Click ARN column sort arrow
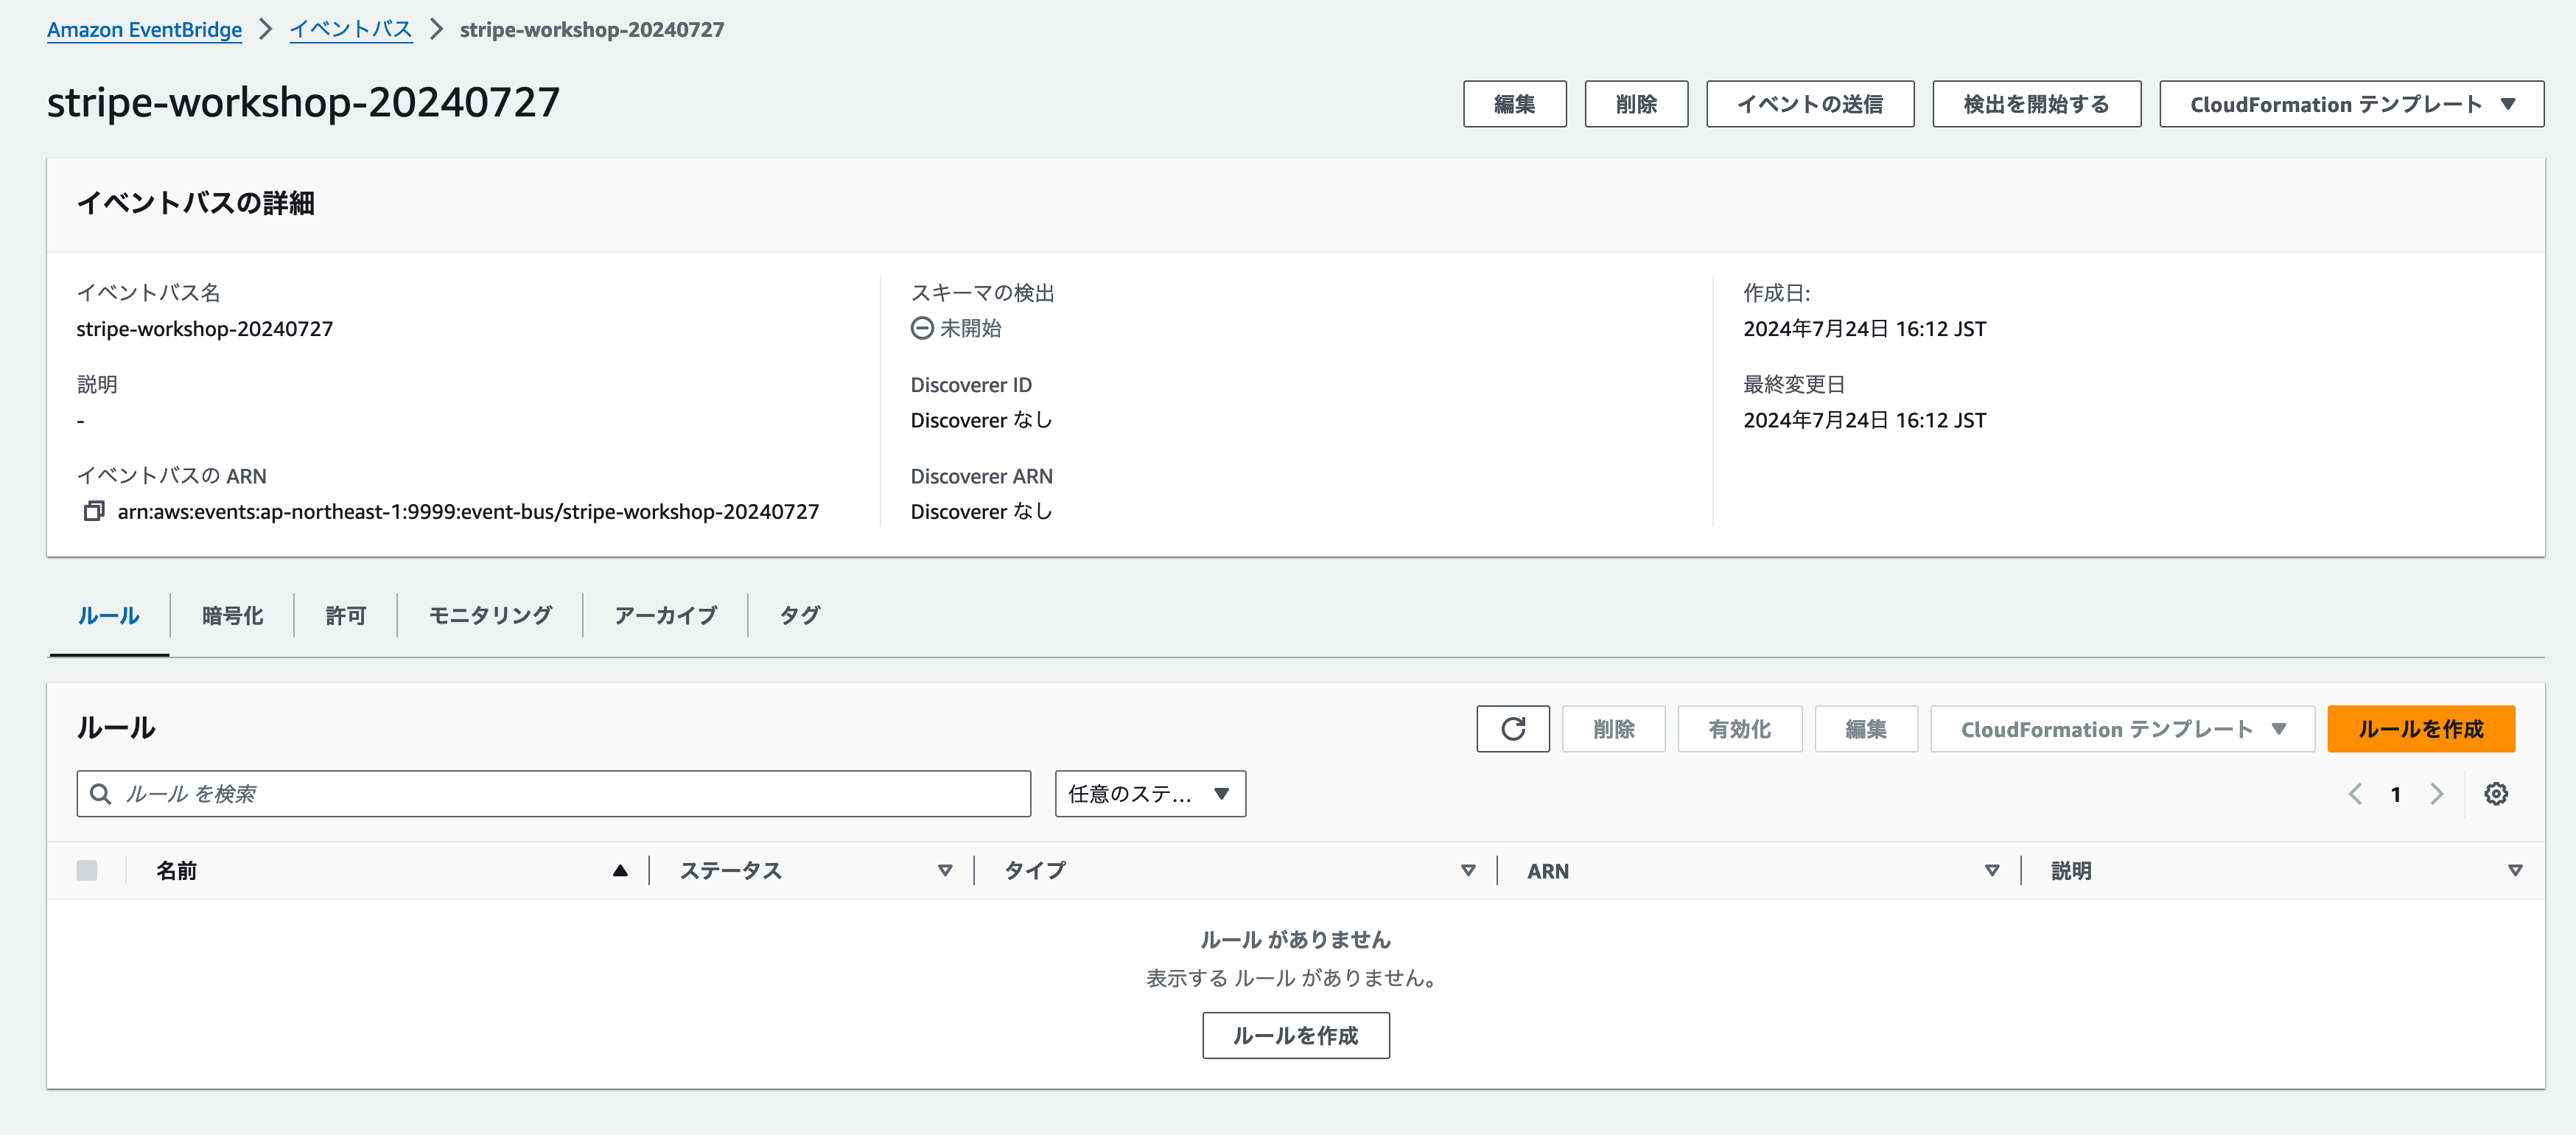Image resolution: width=2576 pixels, height=1135 pixels. click(1991, 871)
